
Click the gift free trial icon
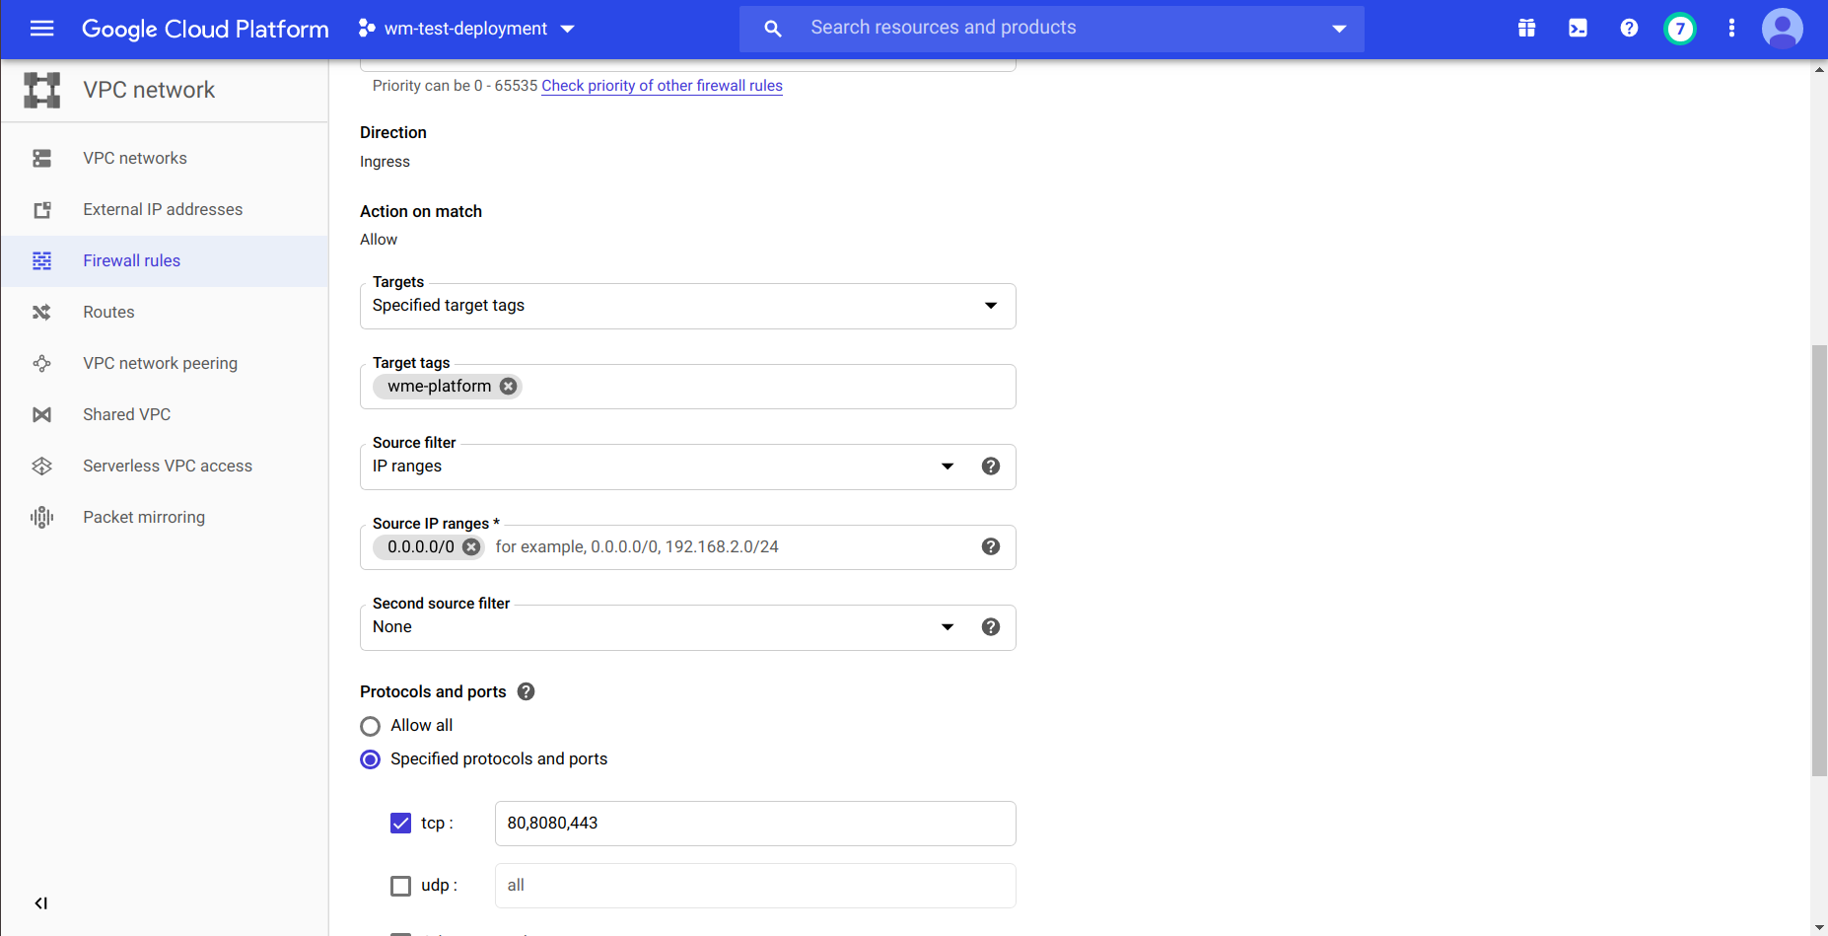click(x=1526, y=29)
